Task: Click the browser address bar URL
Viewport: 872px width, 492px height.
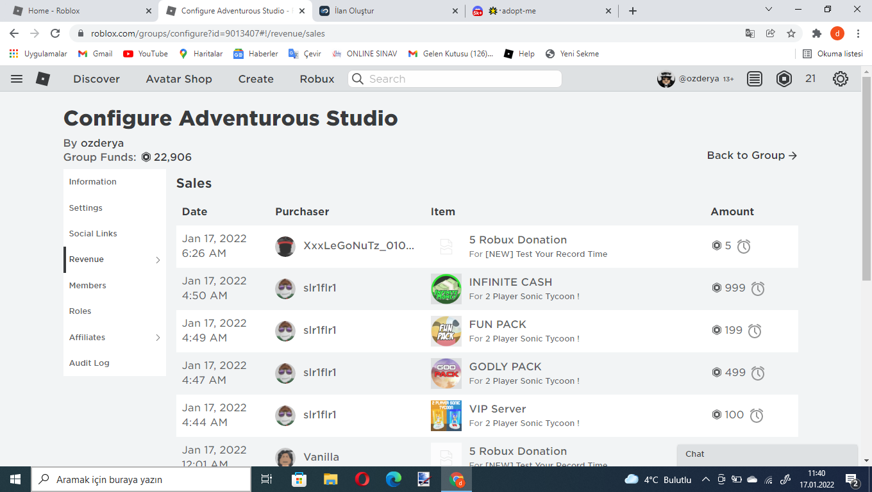Action: (x=208, y=33)
